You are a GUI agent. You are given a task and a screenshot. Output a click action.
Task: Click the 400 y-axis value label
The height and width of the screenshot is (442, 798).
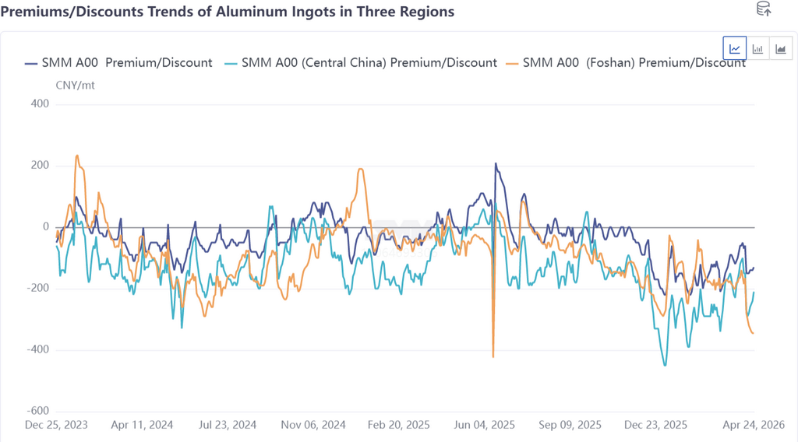pyautogui.click(x=38, y=103)
